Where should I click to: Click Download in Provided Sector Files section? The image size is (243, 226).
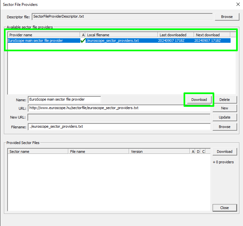(225, 152)
